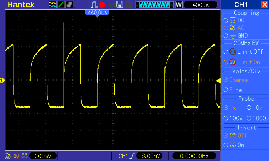Select GND coupling
The height and width of the screenshot is (161, 269).
tap(236, 36)
